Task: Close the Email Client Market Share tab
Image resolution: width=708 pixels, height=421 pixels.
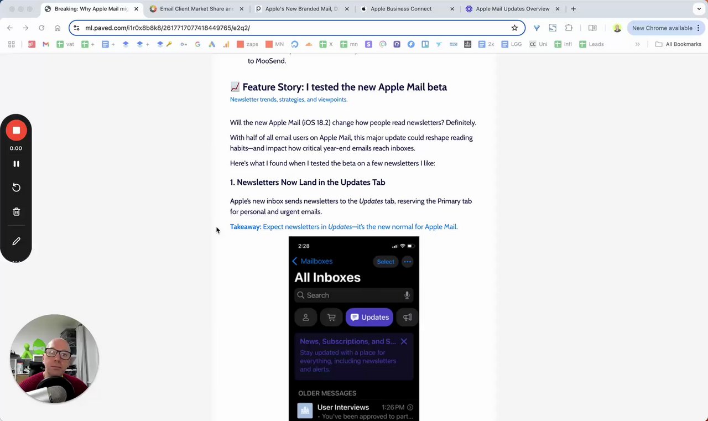Action: 242,9
